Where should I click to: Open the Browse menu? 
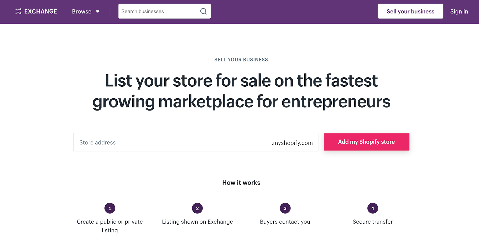tap(82, 12)
